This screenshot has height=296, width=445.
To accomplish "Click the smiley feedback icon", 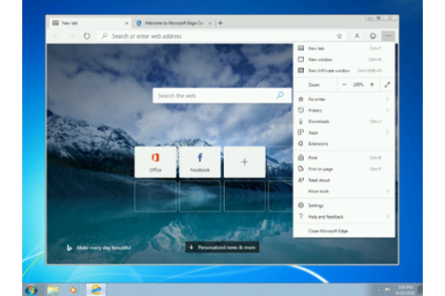I will pyautogui.click(x=372, y=36).
